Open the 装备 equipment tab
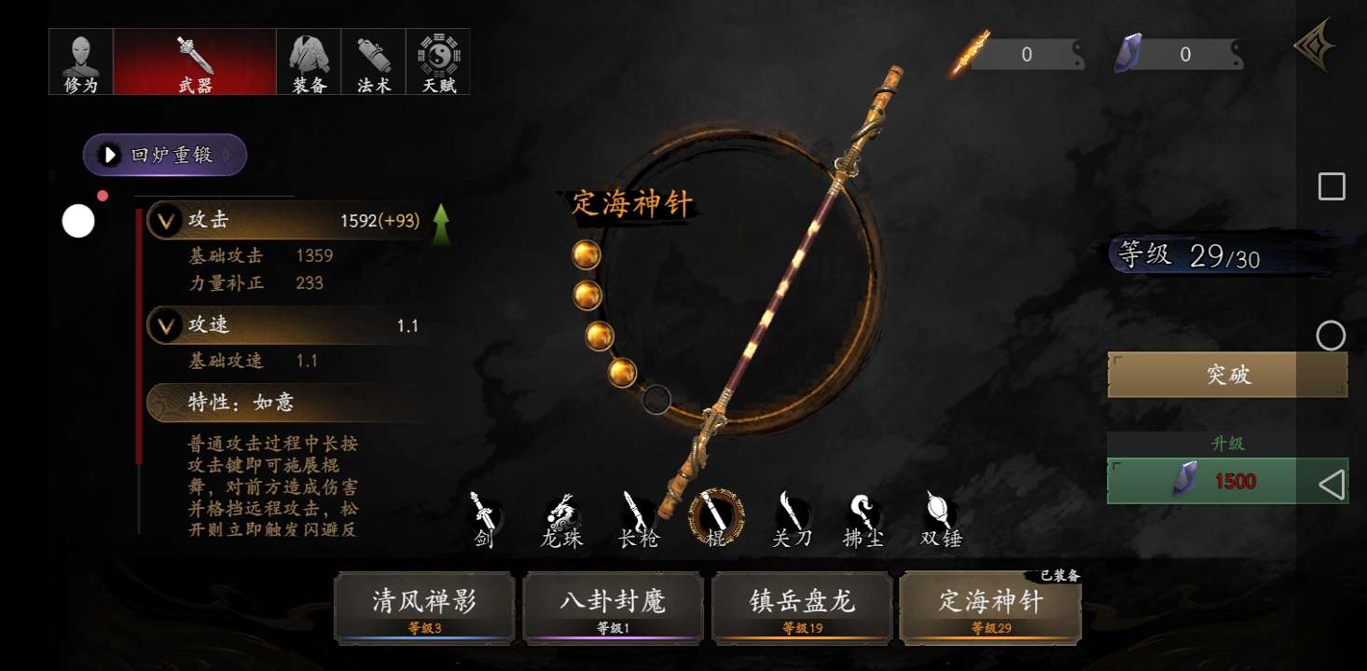This screenshot has width=1367, height=671. 309,62
